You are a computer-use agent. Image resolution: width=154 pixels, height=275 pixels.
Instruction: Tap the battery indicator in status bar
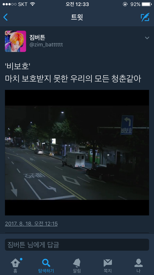147,4
